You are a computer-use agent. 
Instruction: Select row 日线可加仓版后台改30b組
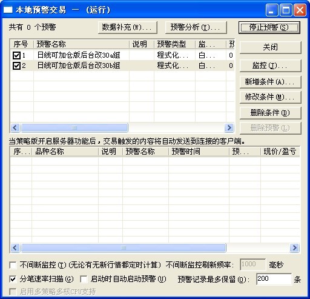[x=122, y=66]
